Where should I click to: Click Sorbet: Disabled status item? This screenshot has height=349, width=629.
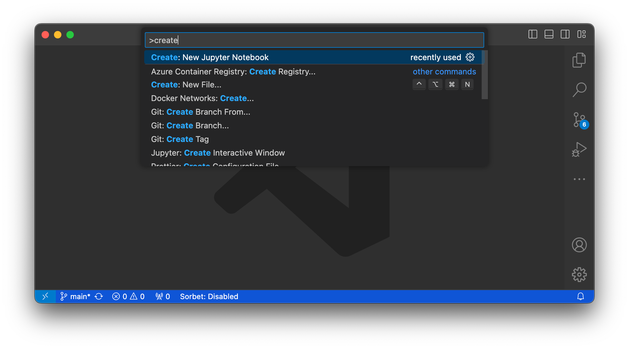(x=209, y=297)
